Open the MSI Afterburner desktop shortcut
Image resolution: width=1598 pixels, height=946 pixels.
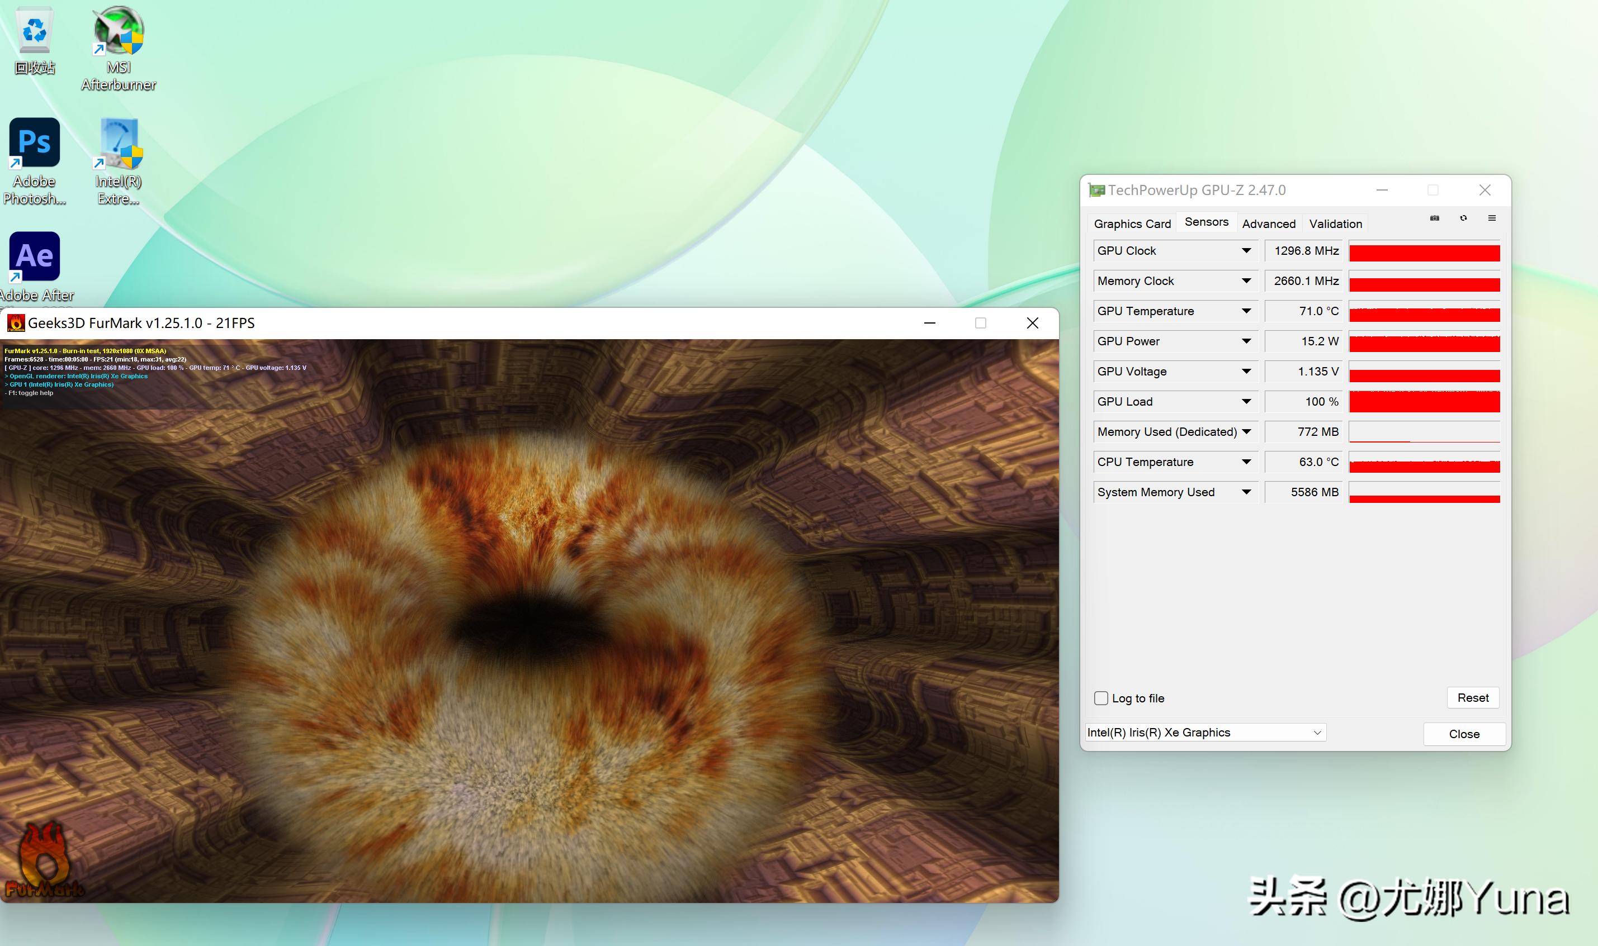(x=119, y=32)
